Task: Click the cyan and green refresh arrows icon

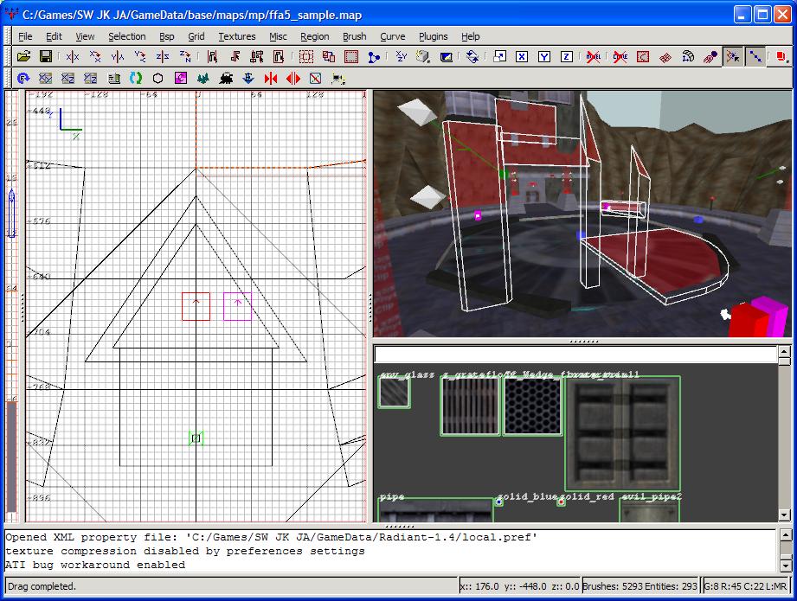Action: click(x=136, y=78)
